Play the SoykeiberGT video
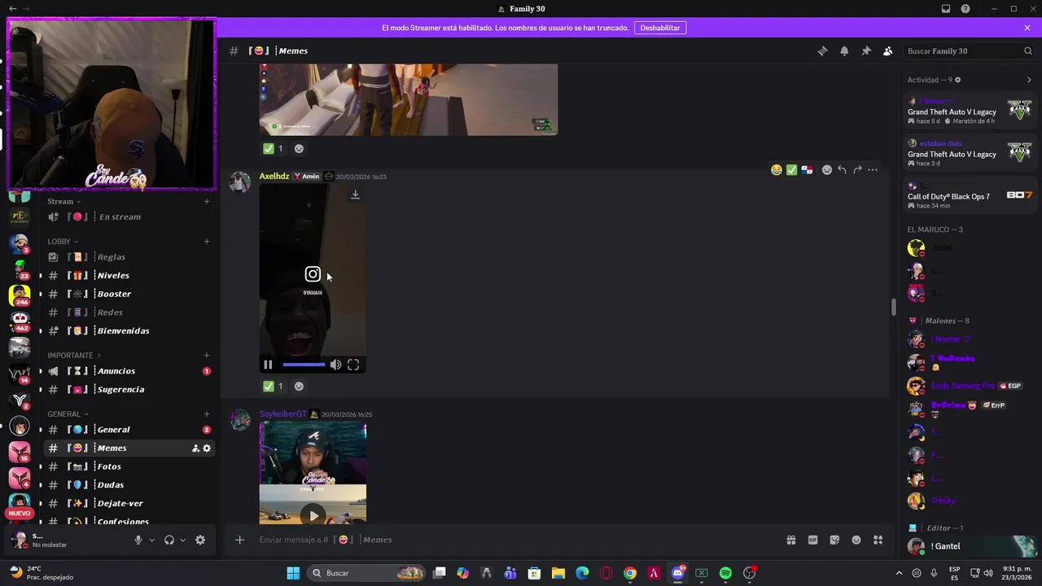This screenshot has width=1042, height=586. (313, 515)
